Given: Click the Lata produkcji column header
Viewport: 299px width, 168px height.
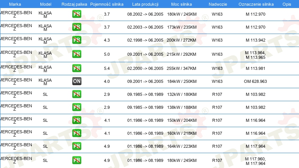Looking at the screenshot, I should 145,4.
